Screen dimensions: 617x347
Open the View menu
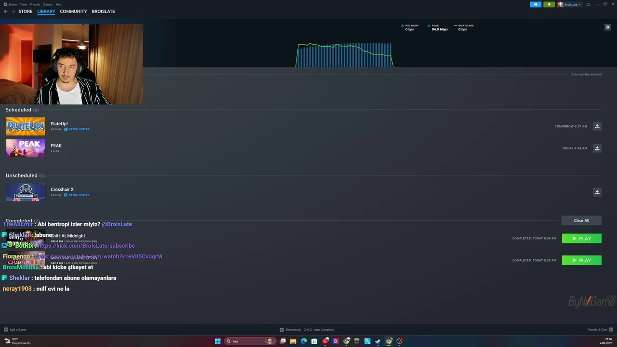23,4
